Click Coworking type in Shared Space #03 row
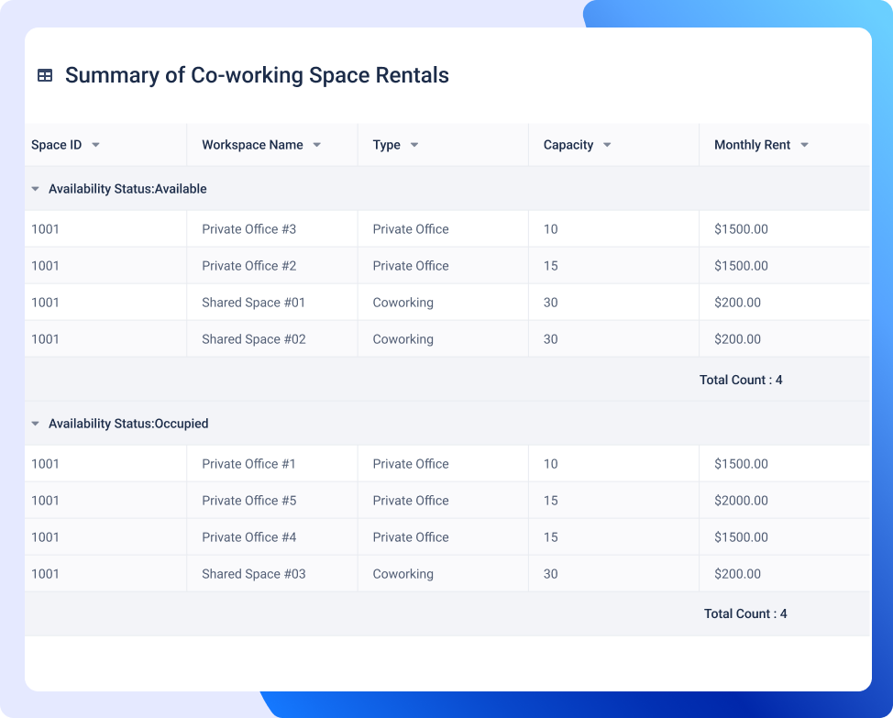The image size is (893, 718). point(403,574)
